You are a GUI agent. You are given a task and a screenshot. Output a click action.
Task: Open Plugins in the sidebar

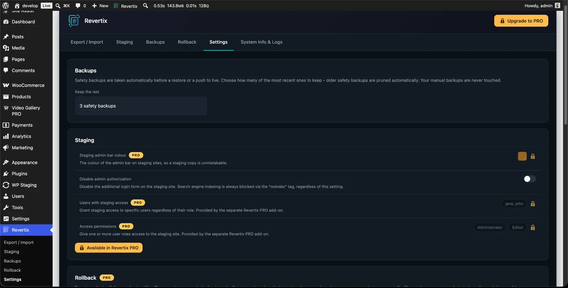[26, 174]
